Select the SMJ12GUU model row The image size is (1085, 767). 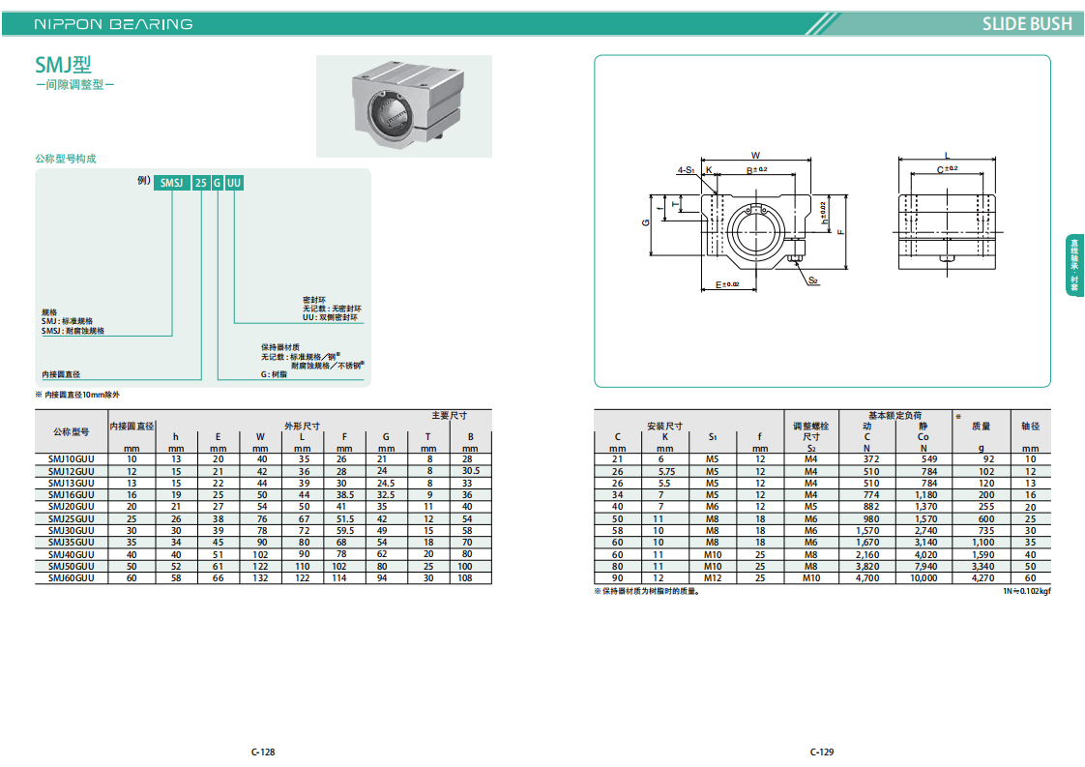[x=263, y=471]
